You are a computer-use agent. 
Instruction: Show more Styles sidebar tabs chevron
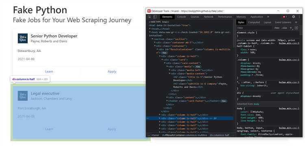296,22
